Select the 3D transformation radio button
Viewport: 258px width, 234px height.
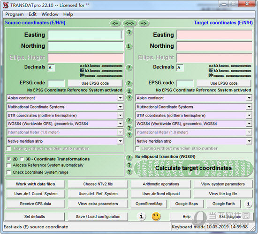click(x=22, y=159)
